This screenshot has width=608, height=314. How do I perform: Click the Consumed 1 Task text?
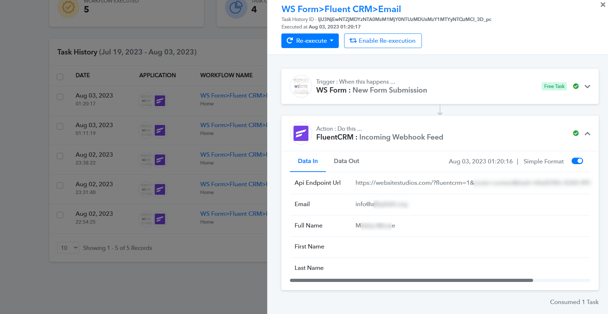tap(574, 302)
